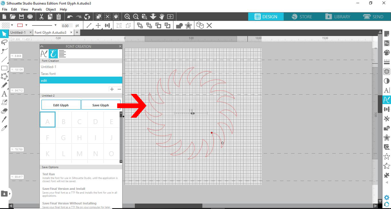Viewport: 391px width, 209px height.
Task: Select the Line drawing tool
Action: pyautogui.click(x=4, y=60)
